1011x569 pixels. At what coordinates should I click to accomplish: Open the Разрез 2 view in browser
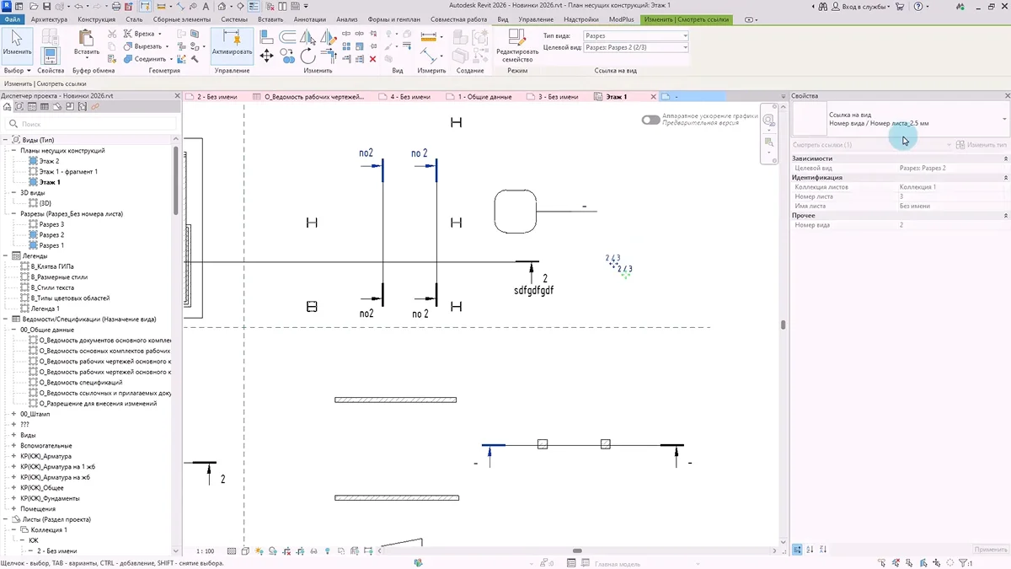tap(51, 235)
